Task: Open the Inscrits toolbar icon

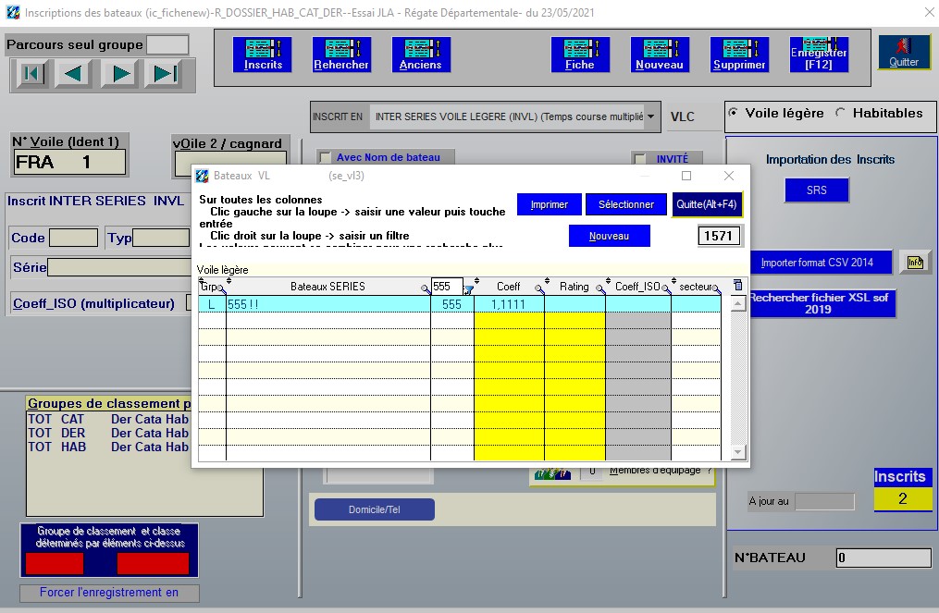Action: coord(263,55)
